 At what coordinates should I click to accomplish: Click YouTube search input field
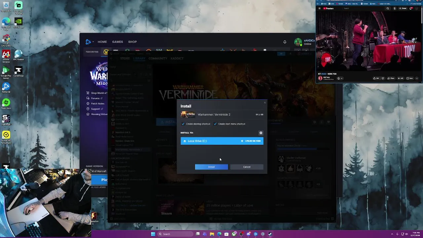[364, 9]
